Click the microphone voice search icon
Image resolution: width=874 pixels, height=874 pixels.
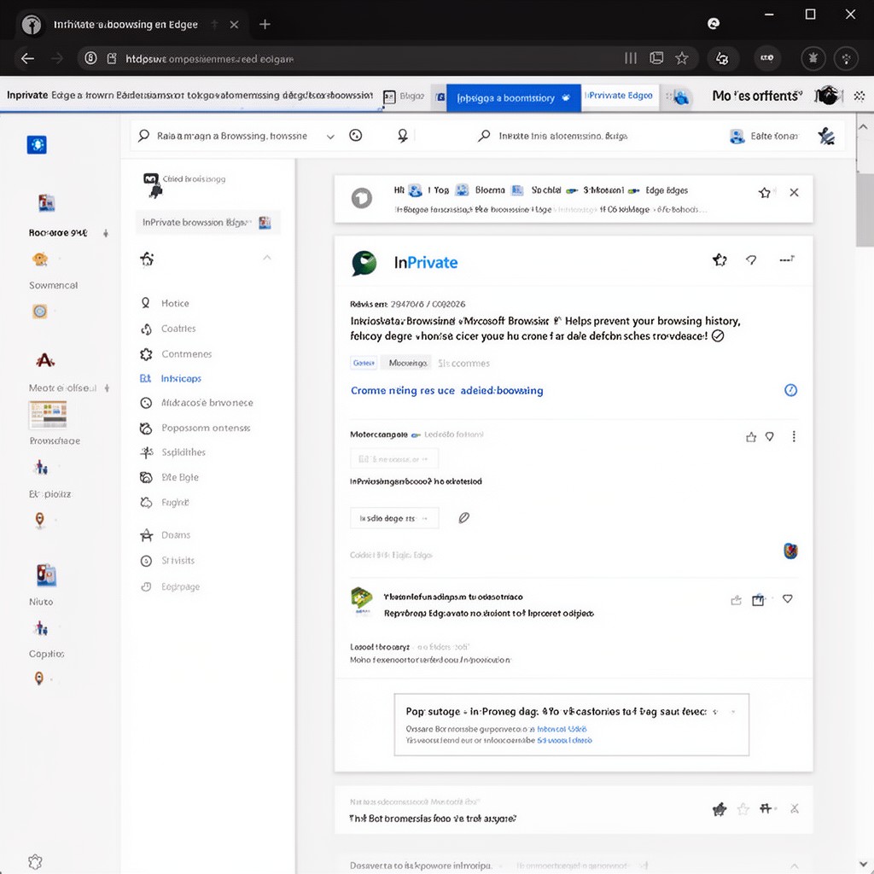[403, 136]
